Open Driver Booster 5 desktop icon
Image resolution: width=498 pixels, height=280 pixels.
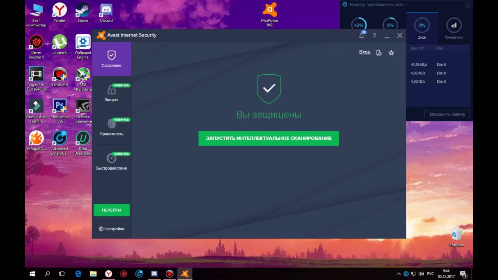click(x=36, y=47)
